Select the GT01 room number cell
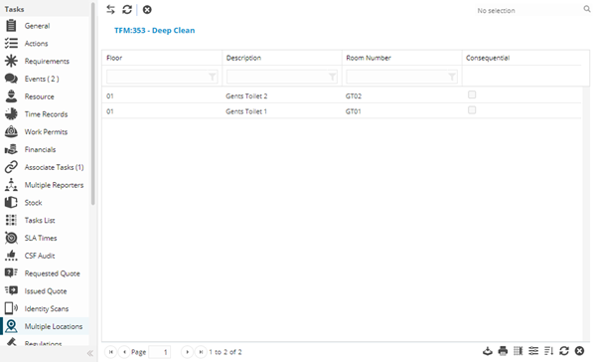 (x=353, y=111)
